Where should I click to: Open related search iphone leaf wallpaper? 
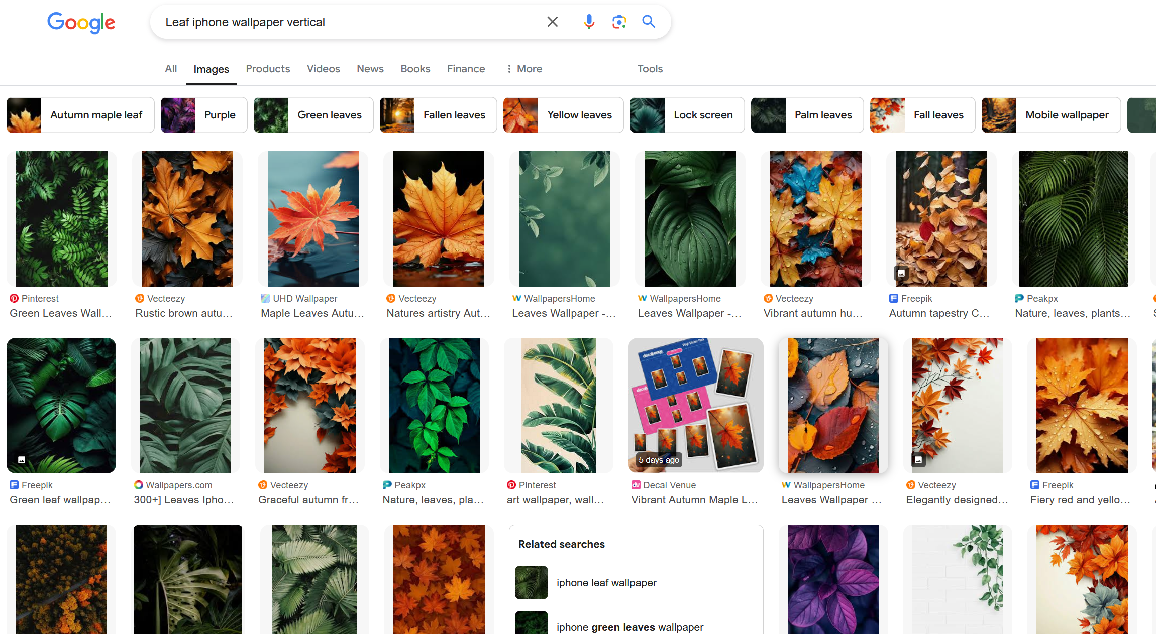tap(606, 583)
